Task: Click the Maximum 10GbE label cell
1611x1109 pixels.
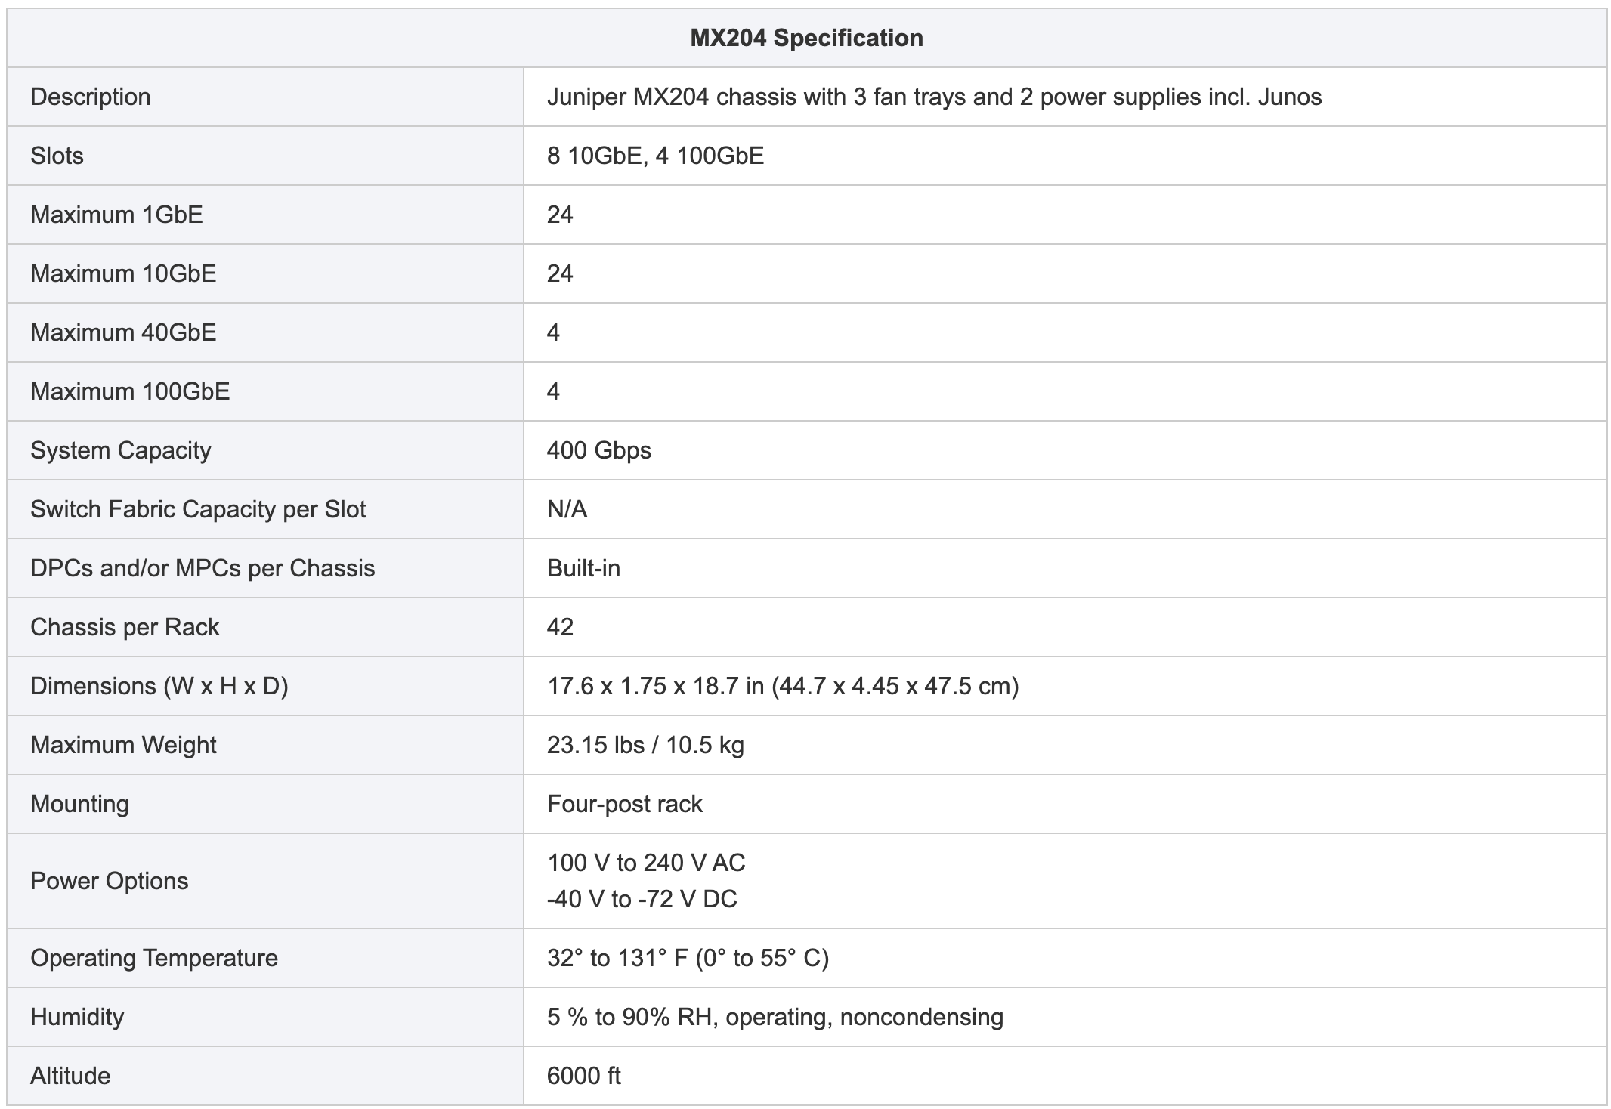Action: pyautogui.click(x=265, y=273)
